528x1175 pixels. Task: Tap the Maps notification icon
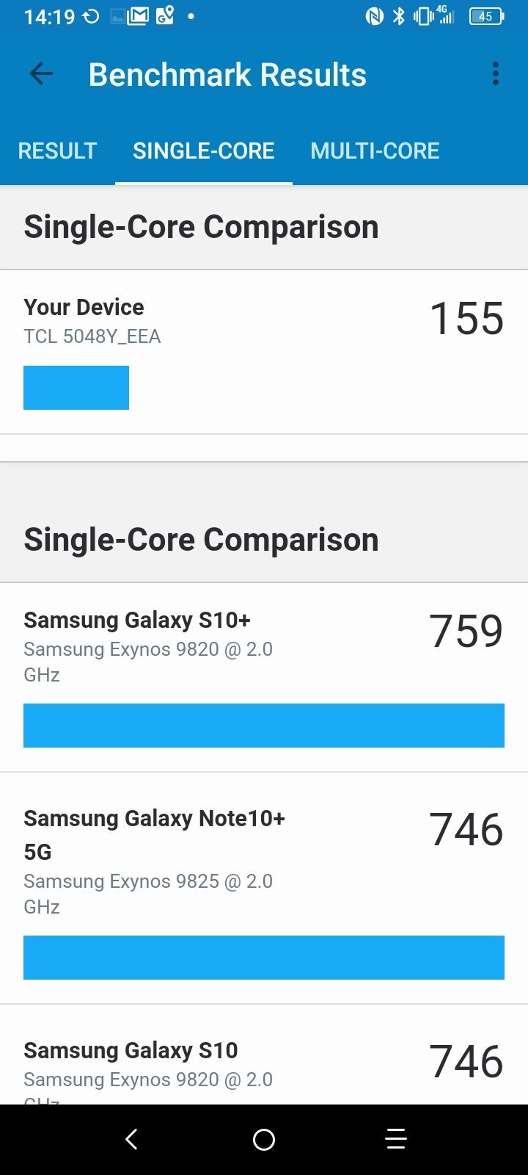coord(165,16)
